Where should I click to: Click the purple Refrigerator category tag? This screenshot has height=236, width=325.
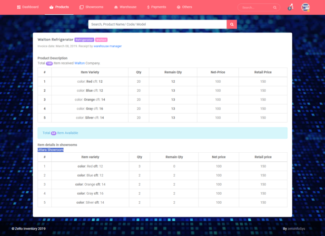pos(84,40)
